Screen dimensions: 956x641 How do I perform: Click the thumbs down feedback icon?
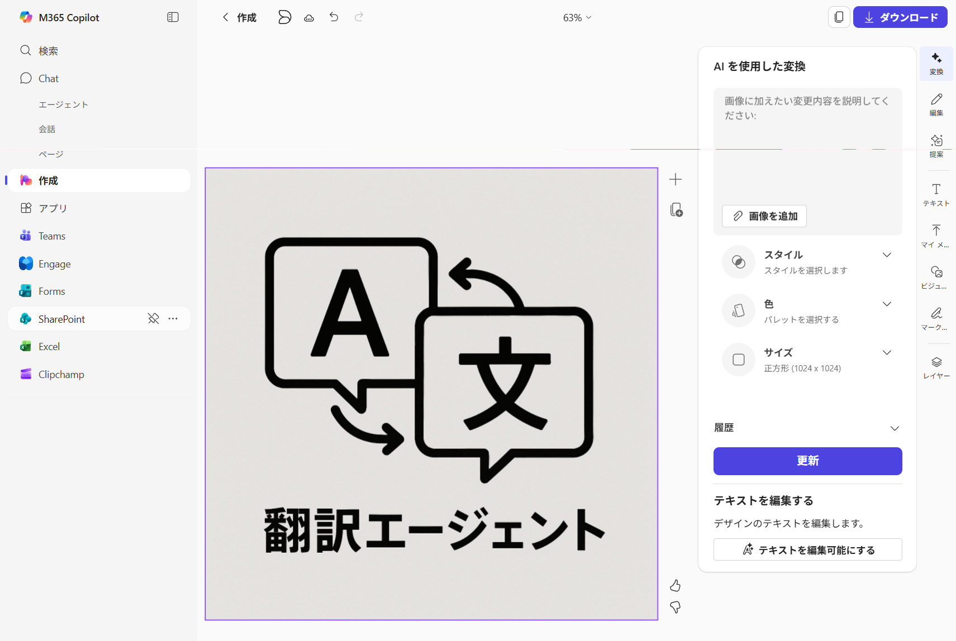pyautogui.click(x=675, y=607)
